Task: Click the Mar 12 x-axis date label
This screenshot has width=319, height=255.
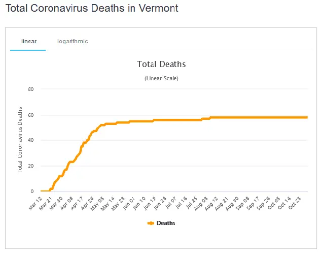Action: click(36, 201)
